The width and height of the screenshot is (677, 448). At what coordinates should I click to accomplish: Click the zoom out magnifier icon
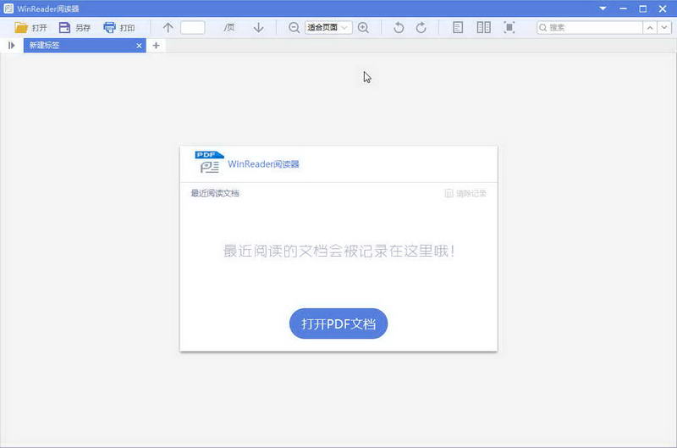294,27
